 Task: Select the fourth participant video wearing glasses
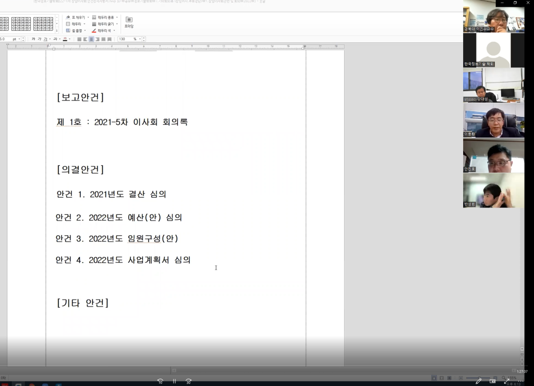click(x=493, y=120)
